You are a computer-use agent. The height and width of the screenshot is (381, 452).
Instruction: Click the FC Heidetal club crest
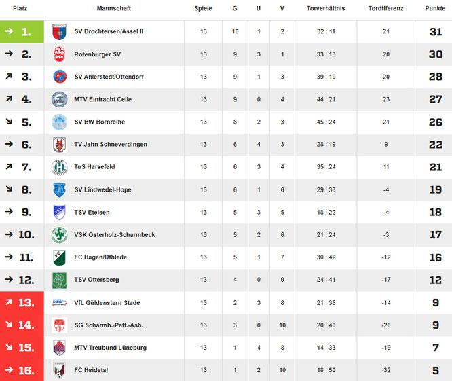pos(59,370)
